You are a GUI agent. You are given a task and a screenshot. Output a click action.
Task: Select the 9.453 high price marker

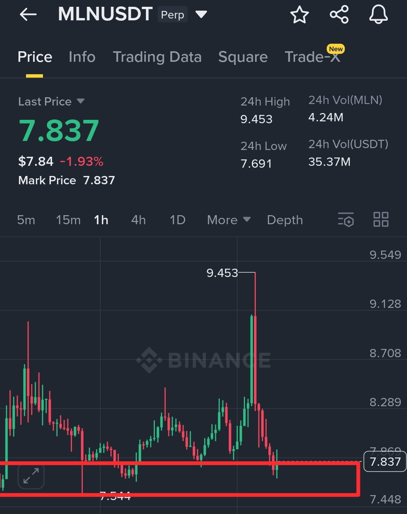tap(222, 273)
